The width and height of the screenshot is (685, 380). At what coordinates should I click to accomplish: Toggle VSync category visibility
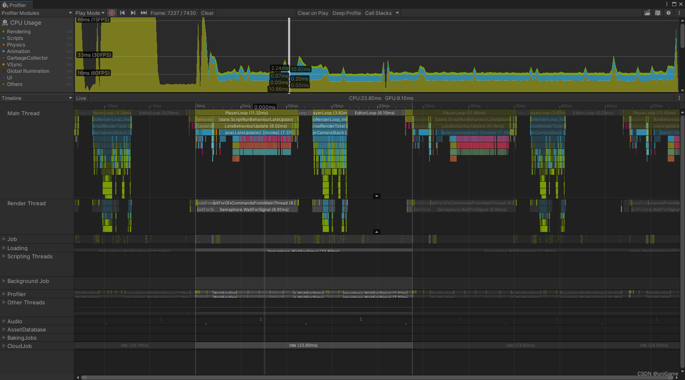(4, 65)
